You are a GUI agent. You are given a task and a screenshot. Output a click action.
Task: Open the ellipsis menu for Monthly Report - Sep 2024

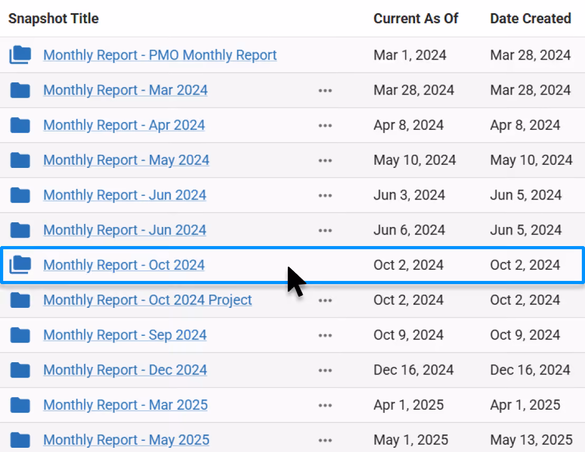pos(325,335)
